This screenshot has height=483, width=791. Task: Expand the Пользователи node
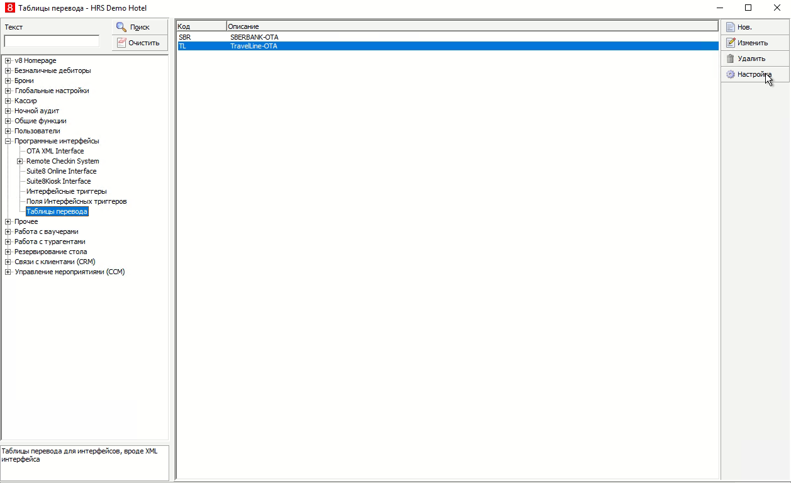coord(8,131)
